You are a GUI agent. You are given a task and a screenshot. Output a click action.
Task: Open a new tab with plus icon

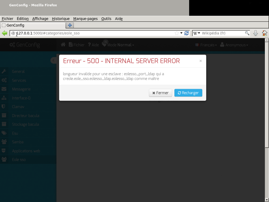tap(70, 25)
